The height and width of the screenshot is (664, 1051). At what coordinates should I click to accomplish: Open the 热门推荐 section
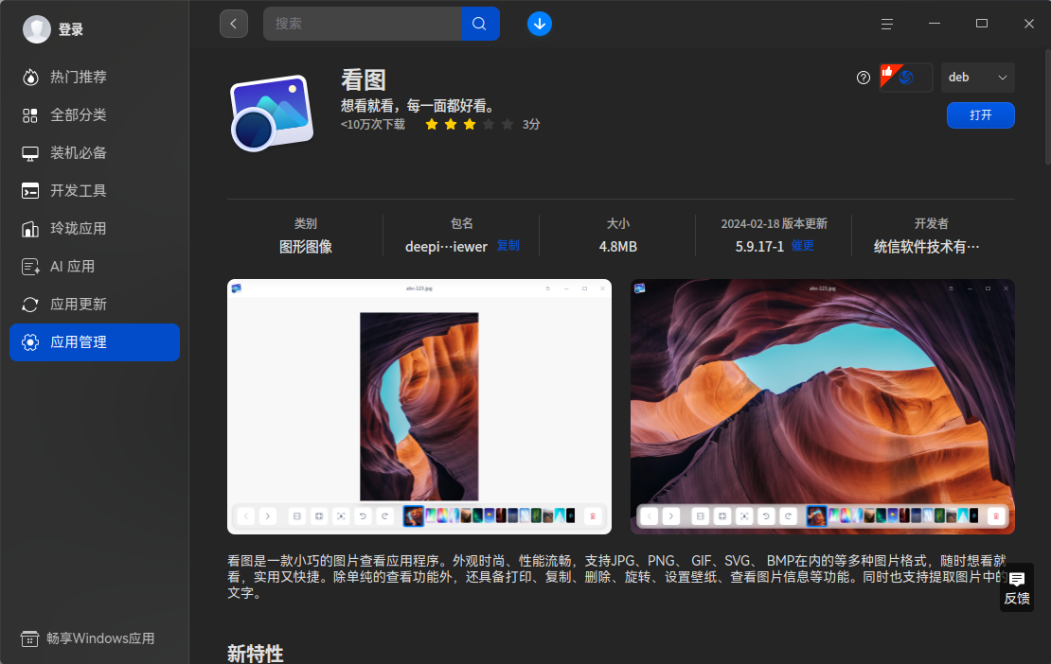pyautogui.click(x=95, y=77)
